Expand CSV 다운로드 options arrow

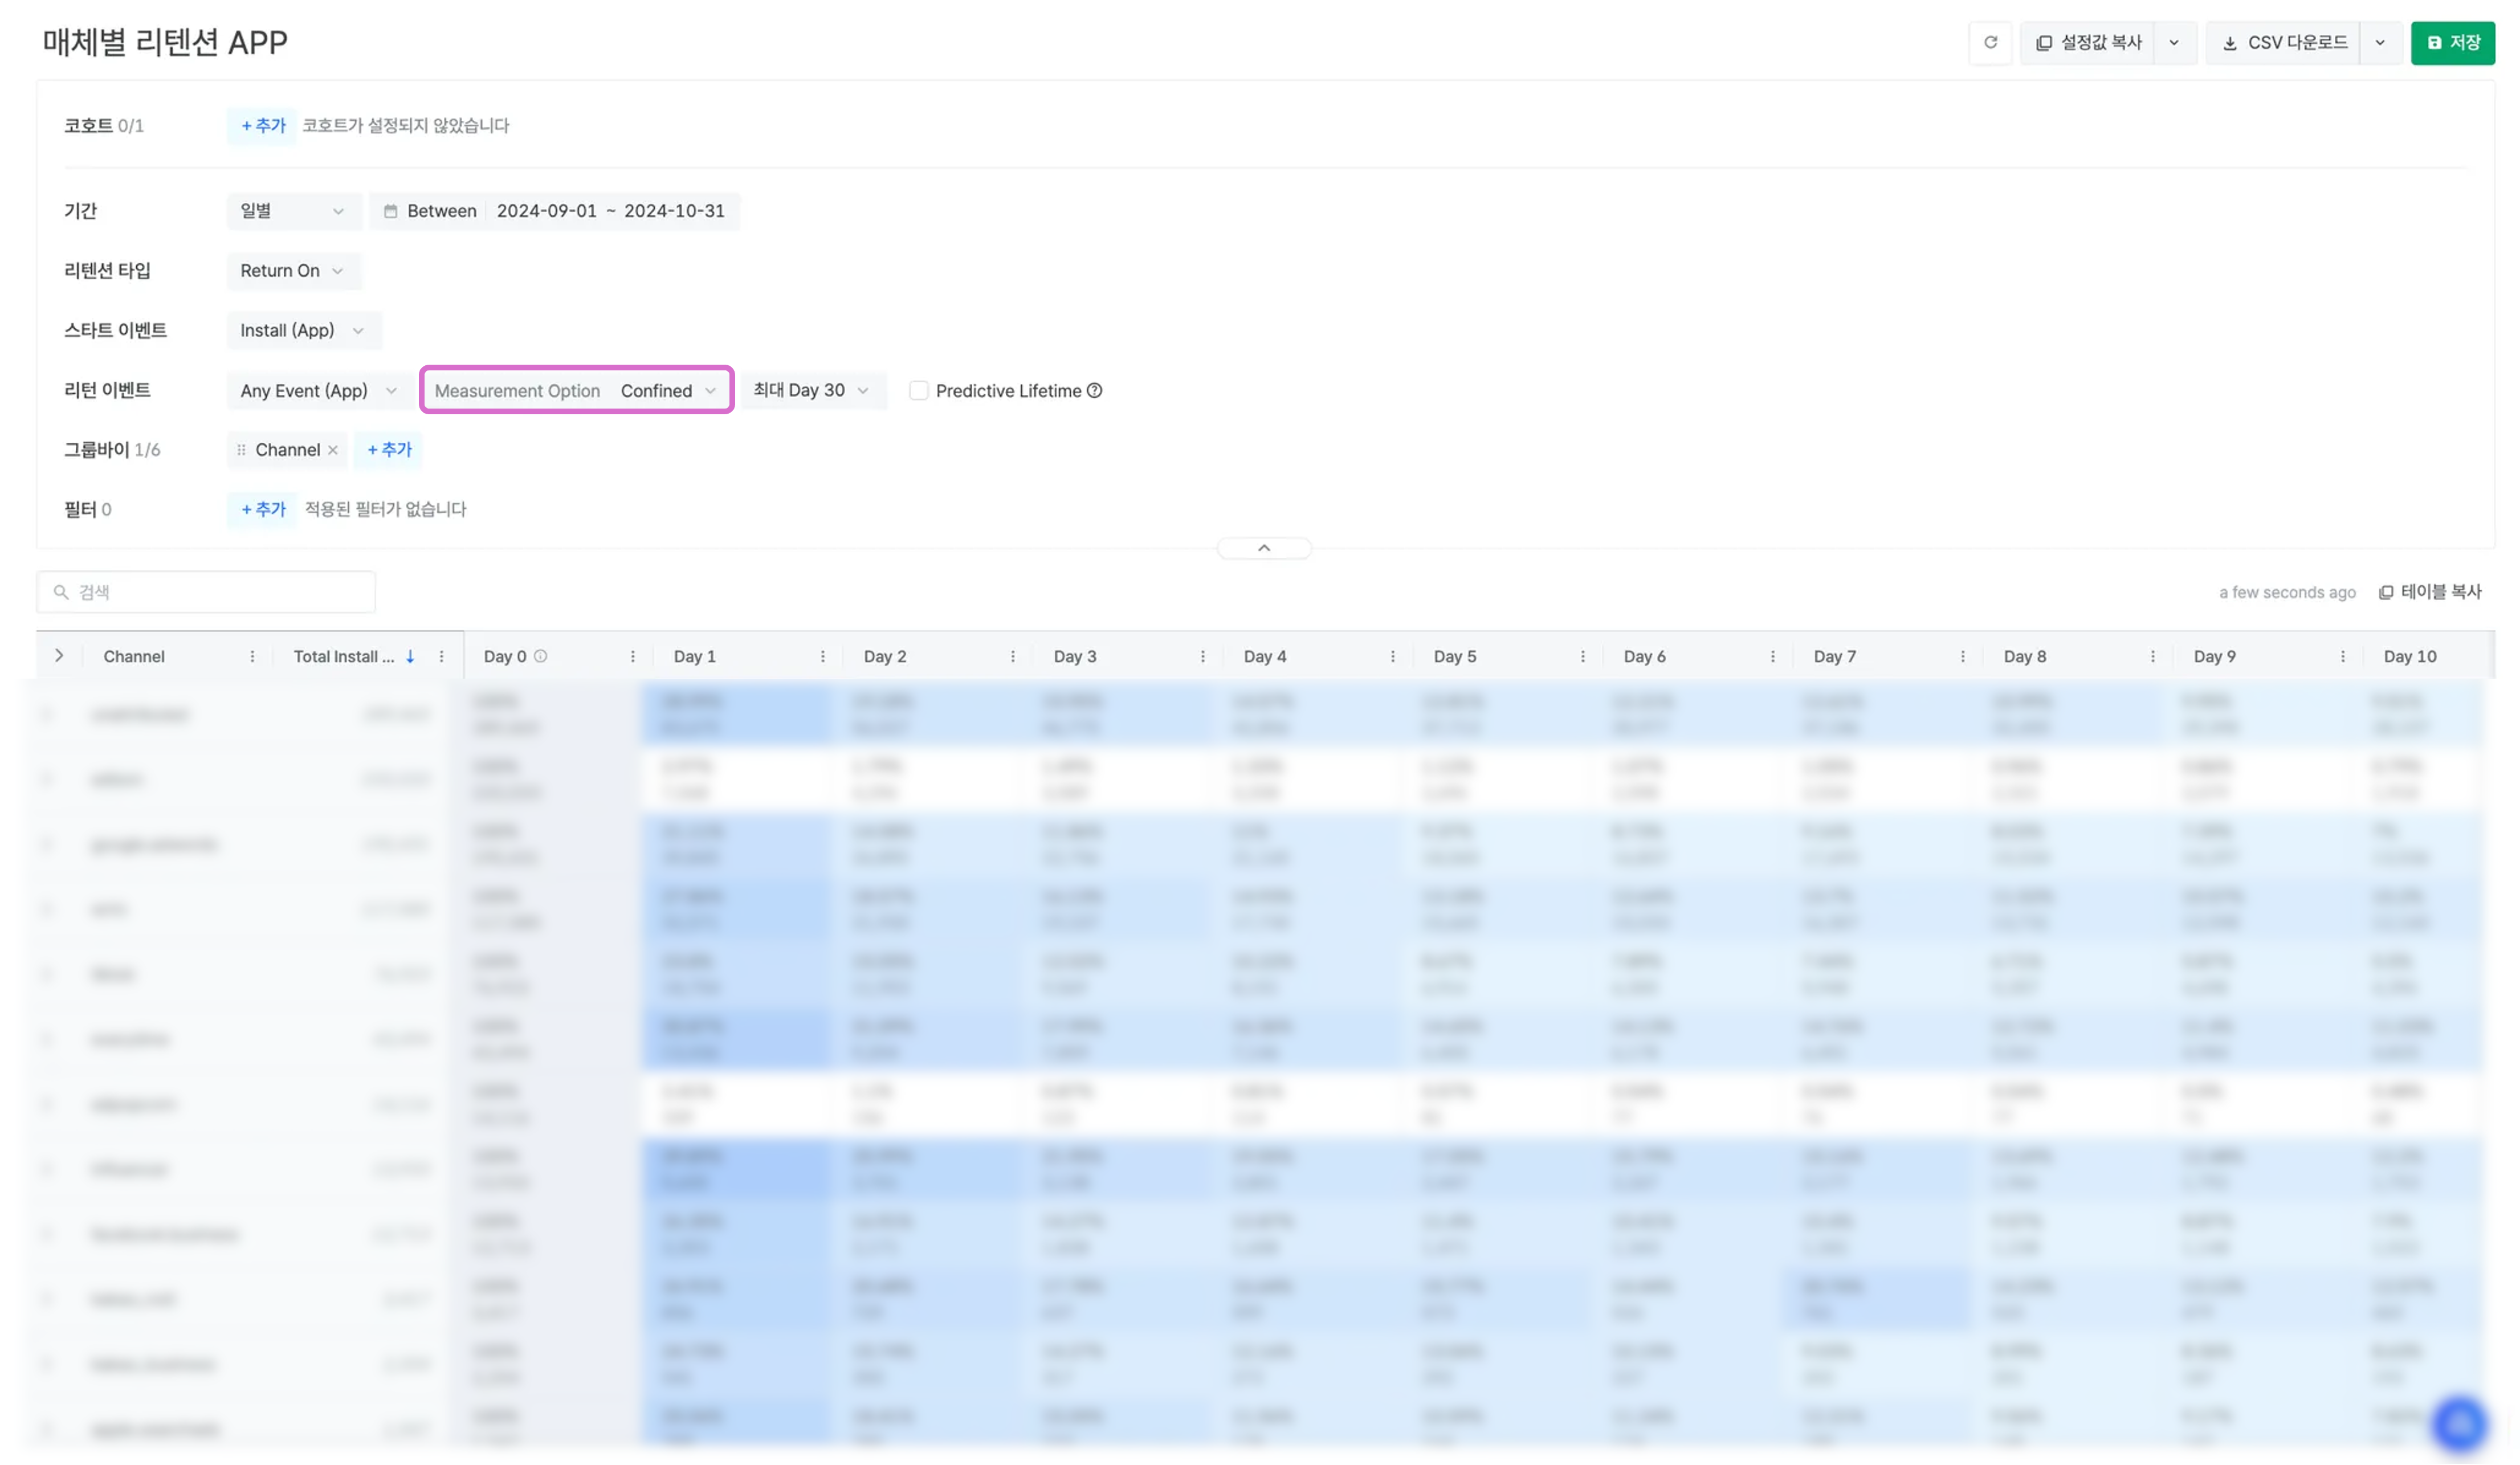(x=2380, y=43)
